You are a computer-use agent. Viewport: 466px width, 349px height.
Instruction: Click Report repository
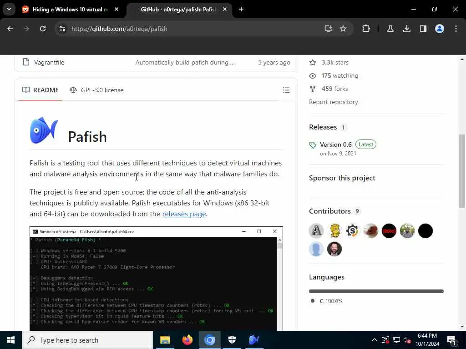[x=334, y=102]
